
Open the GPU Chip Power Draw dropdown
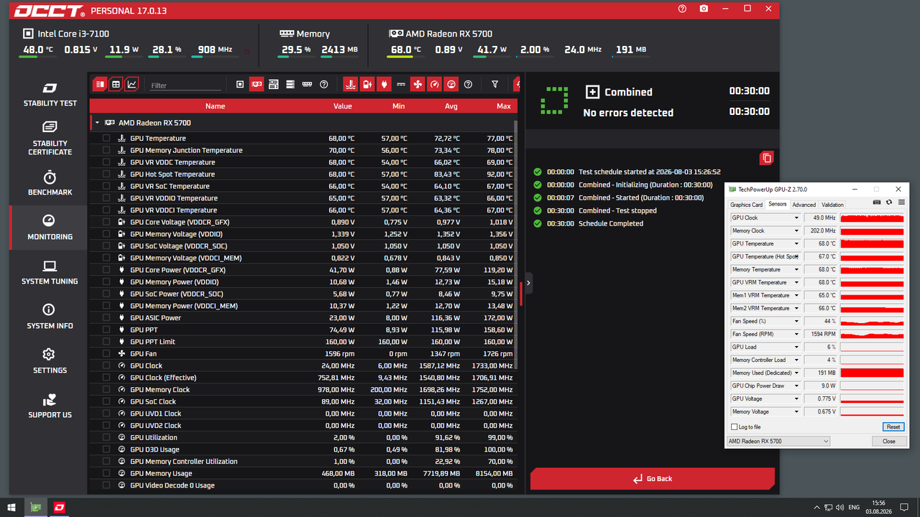pyautogui.click(x=796, y=386)
